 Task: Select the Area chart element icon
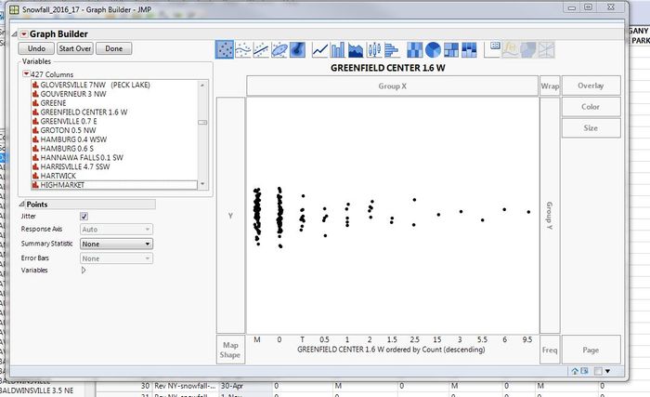coord(356,50)
